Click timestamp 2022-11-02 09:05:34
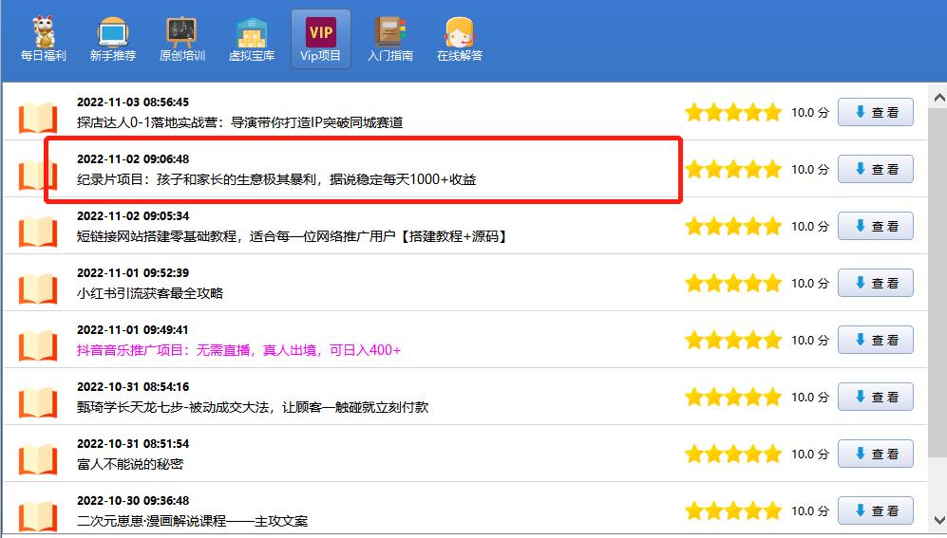Viewport: 947px width, 538px height. (133, 216)
